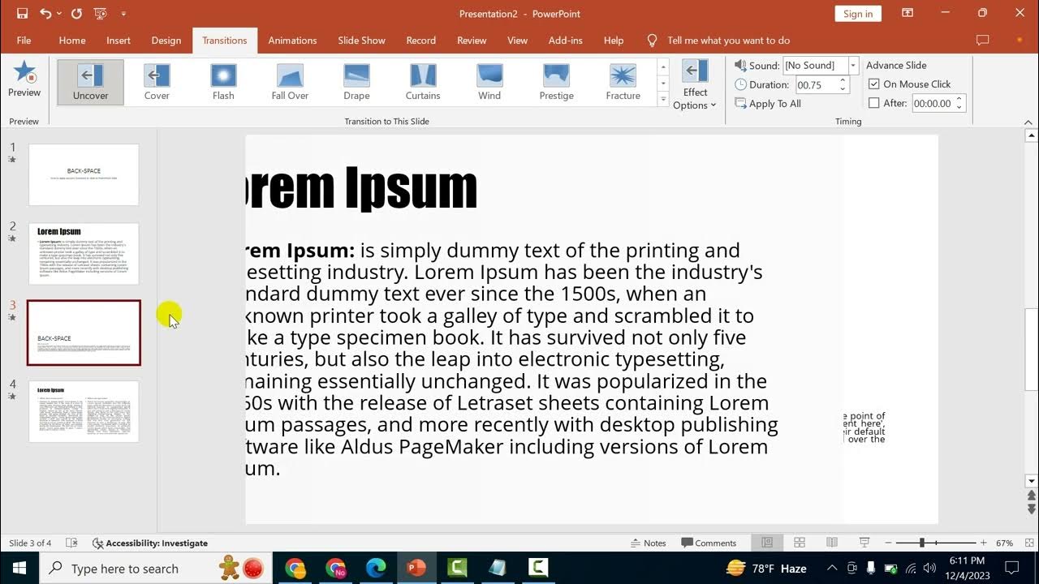Viewport: 1039px width, 584px height.
Task: Pick the Prestige transition
Action: [x=556, y=82]
